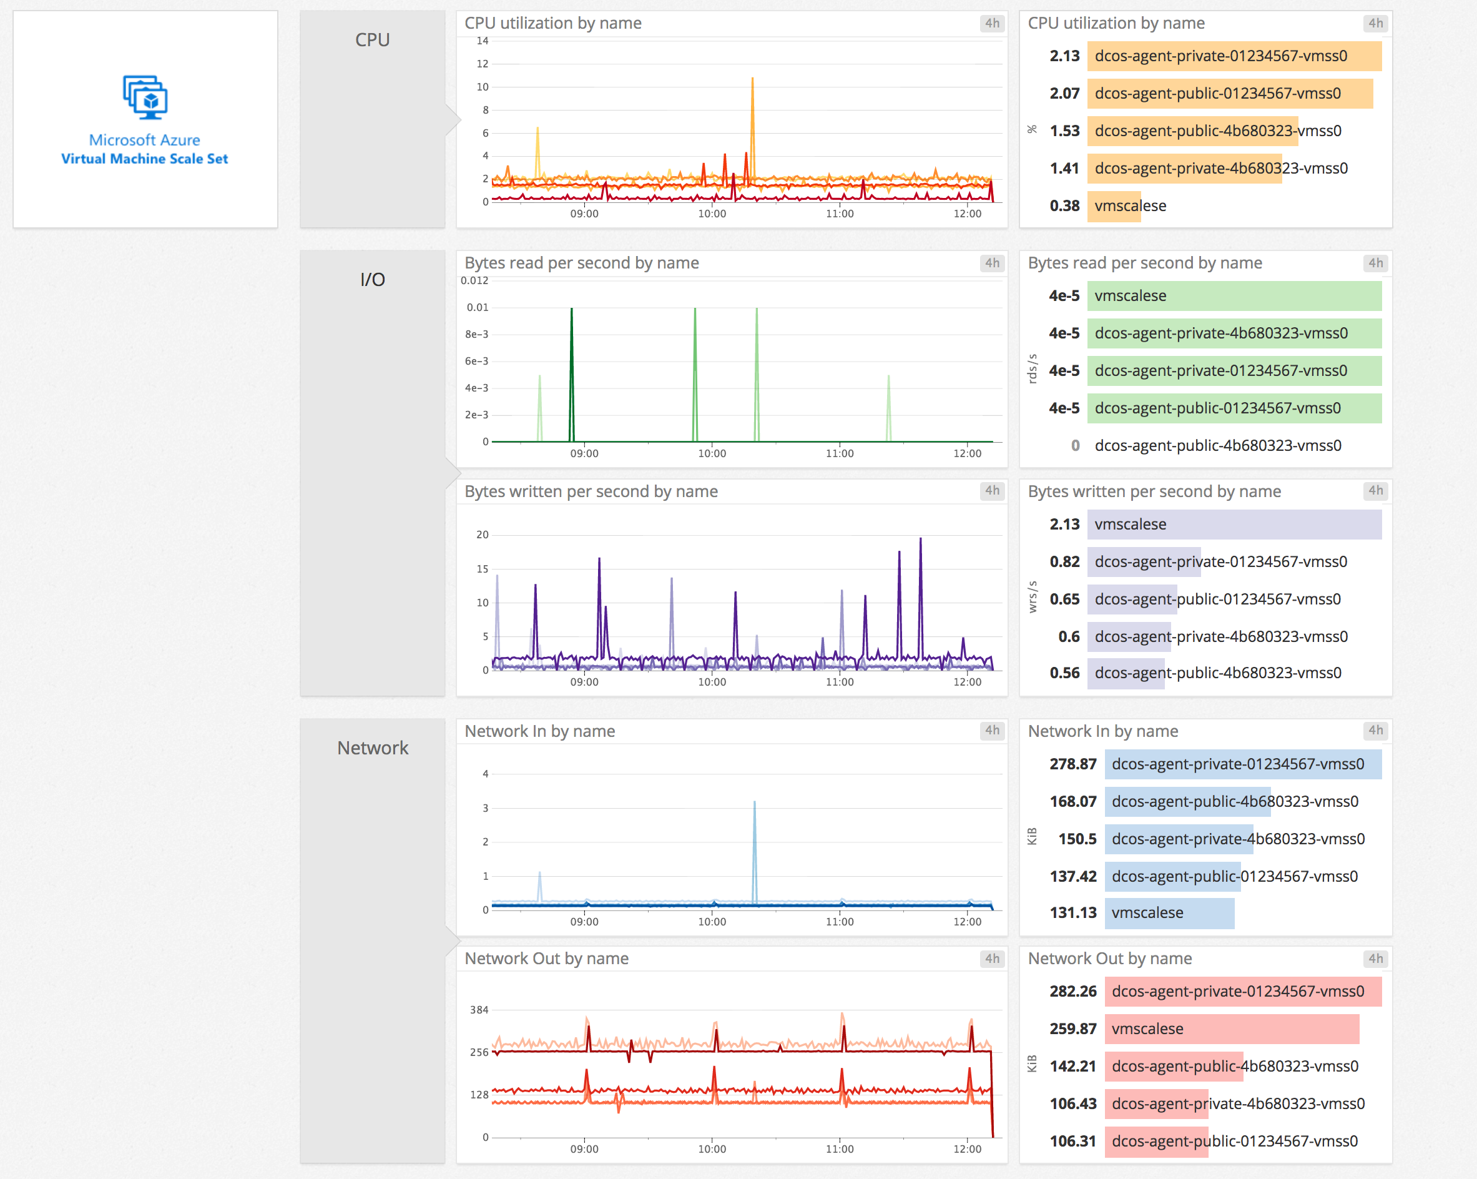This screenshot has height=1179, width=1477.
Task: Open the 'CPU utilization by name' graph title
Action: [x=553, y=23]
